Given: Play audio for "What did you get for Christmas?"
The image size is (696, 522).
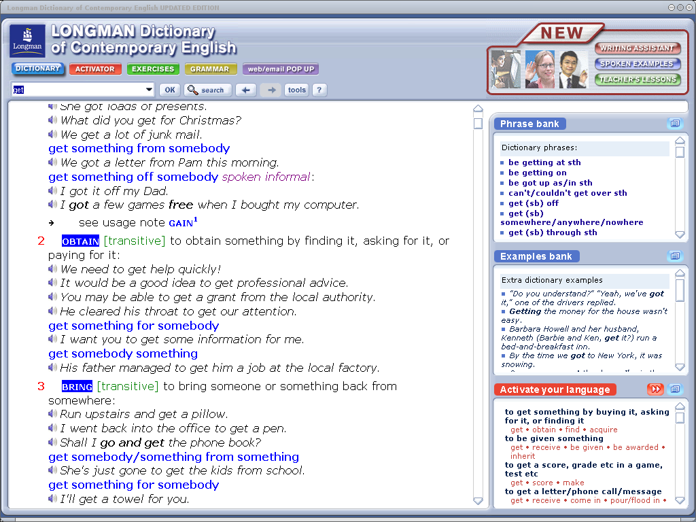Looking at the screenshot, I should click(52, 120).
